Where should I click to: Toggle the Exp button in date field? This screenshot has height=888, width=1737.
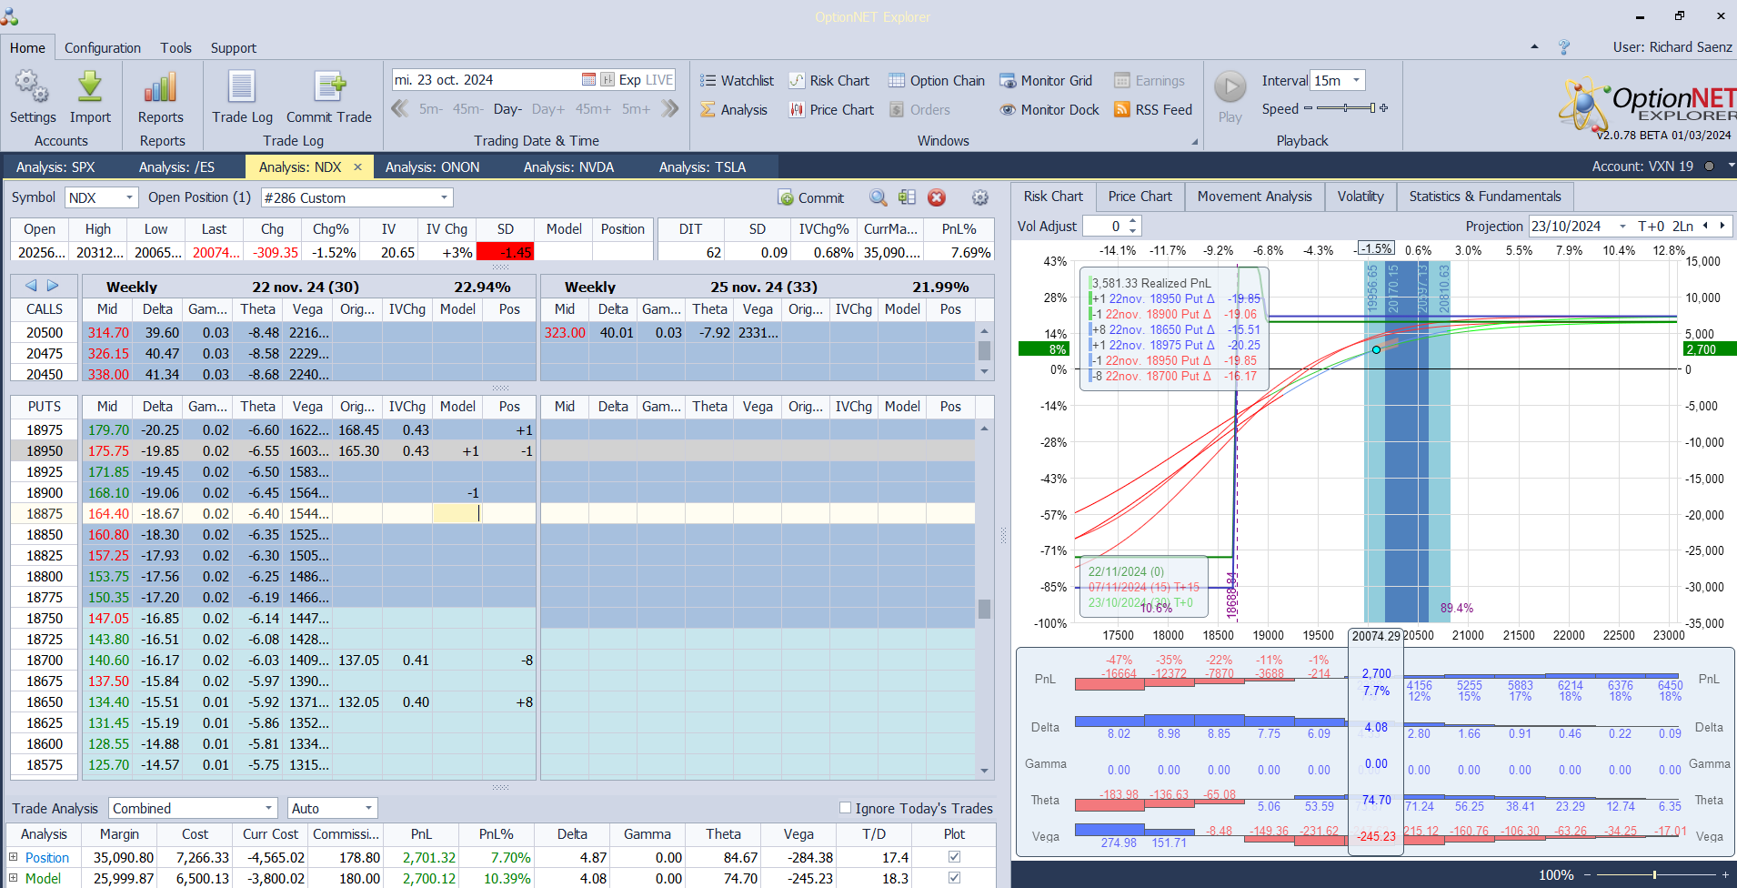(629, 80)
